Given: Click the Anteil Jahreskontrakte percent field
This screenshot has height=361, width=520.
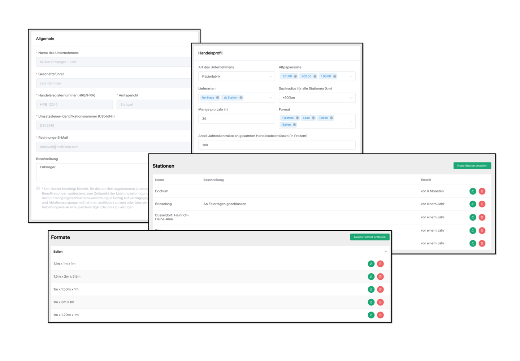Looking at the screenshot, I should 277,145.
